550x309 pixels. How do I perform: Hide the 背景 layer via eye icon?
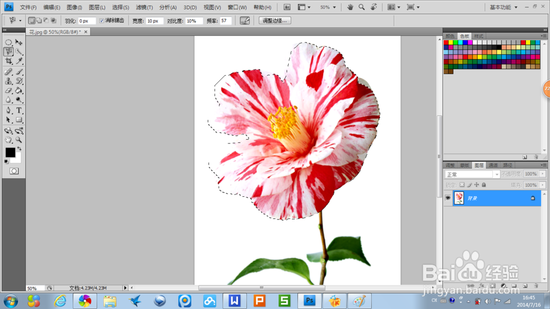pos(448,198)
